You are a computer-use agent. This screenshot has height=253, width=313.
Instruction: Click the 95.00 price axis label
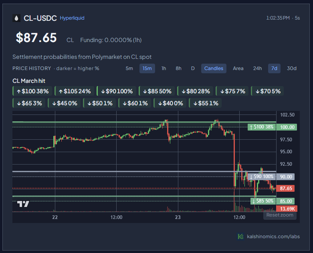tap(286, 152)
